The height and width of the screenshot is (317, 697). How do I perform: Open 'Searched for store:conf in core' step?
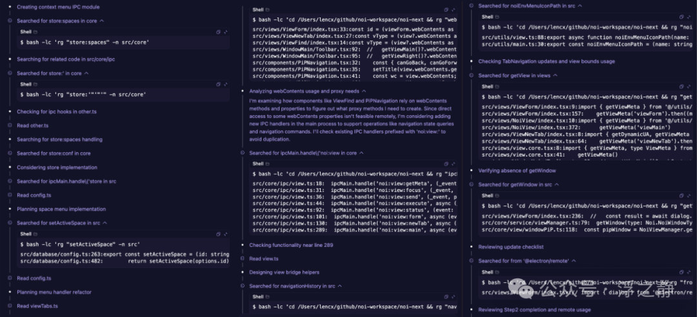pyautogui.click(x=54, y=153)
